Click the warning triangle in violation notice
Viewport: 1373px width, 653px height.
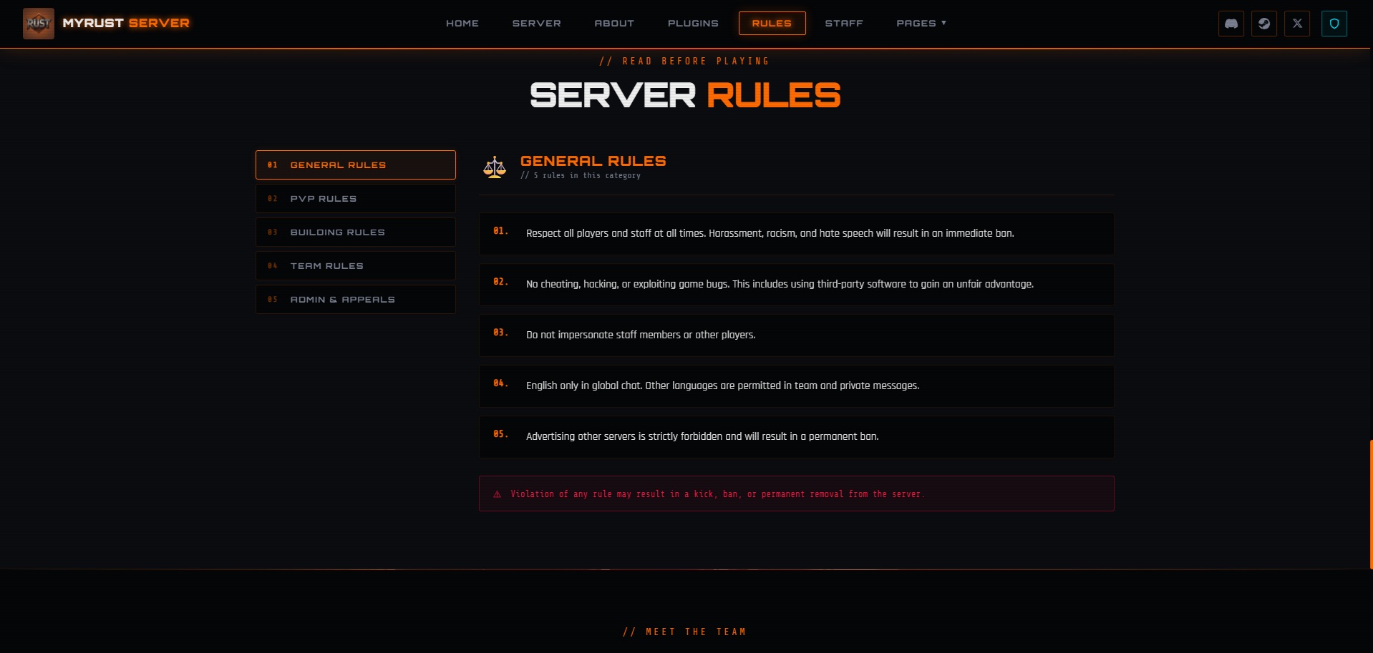coord(498,494)
